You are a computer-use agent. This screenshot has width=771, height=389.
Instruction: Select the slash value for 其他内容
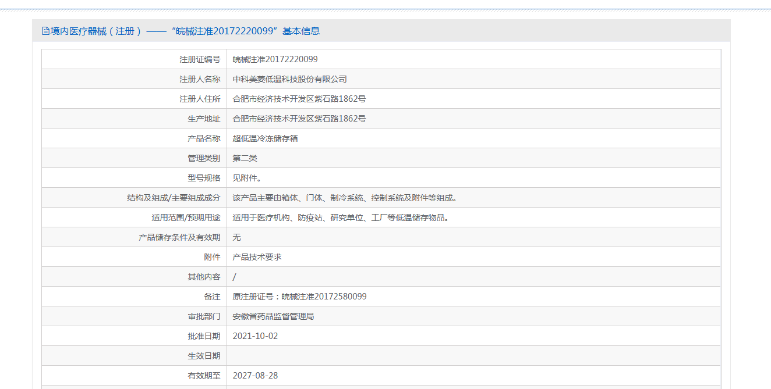click(x=234, y=277)
